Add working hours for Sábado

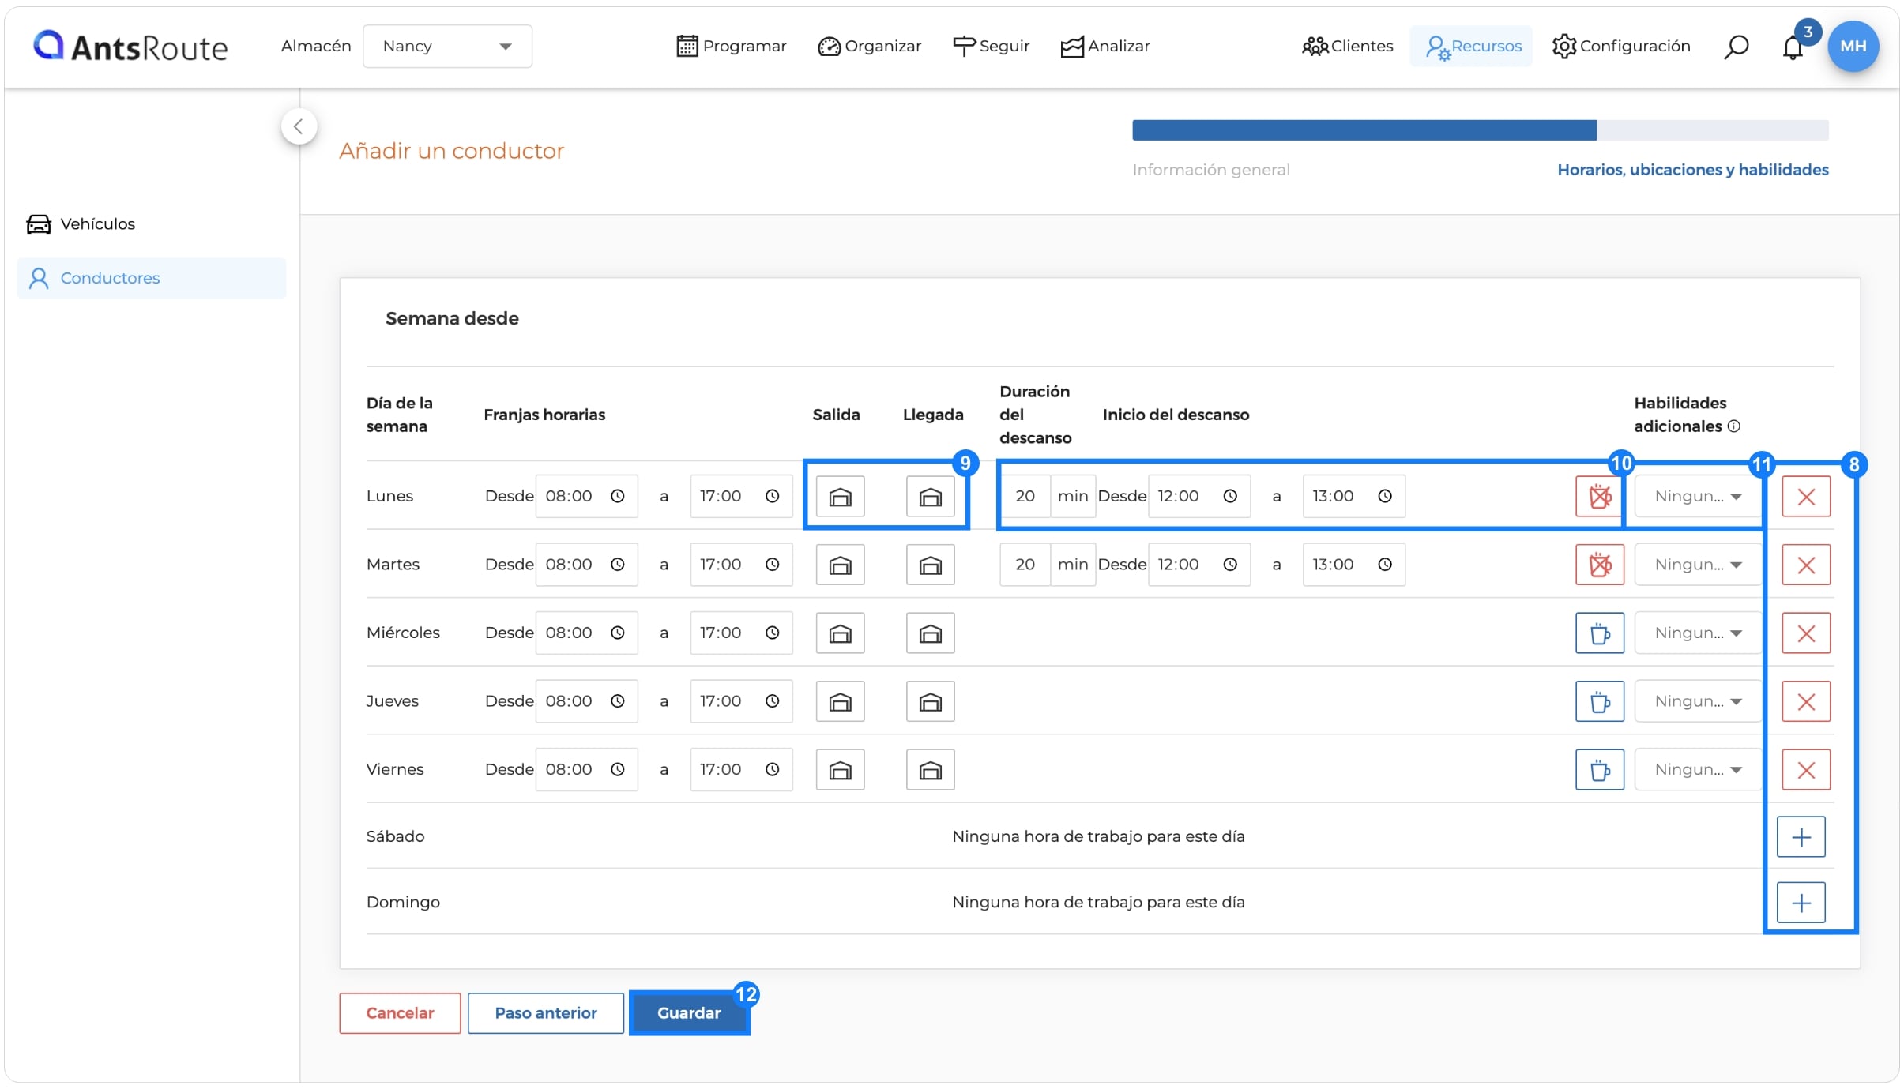click(x=1801, y=837)
